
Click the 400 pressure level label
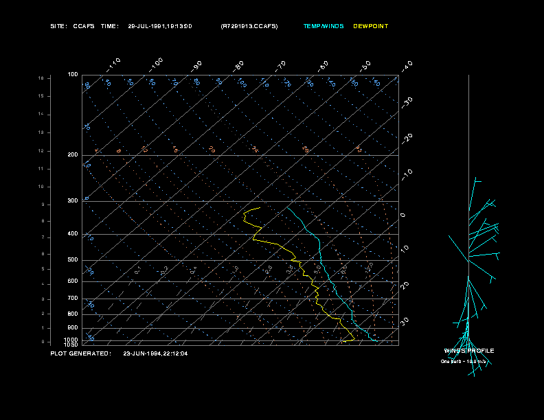tap(73, 233)
